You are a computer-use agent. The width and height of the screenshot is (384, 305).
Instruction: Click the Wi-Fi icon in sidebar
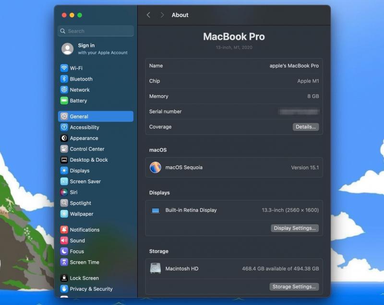(x=64, y=68)
